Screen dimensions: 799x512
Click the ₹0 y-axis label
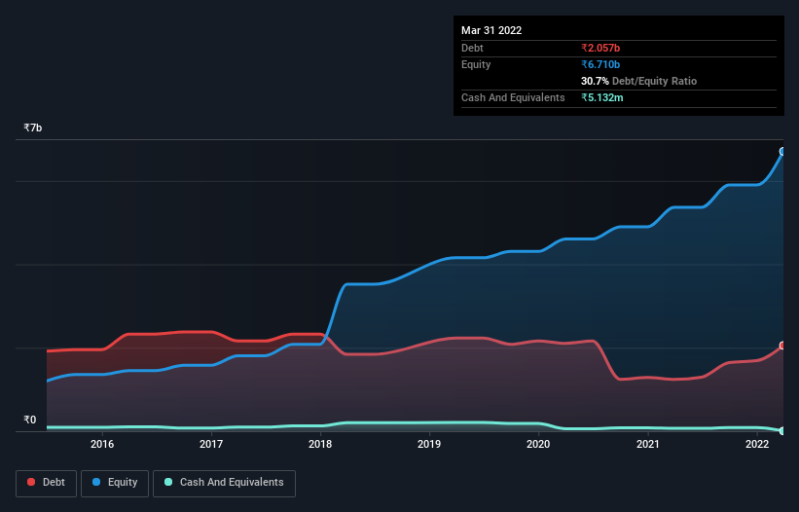coord(30,420)
